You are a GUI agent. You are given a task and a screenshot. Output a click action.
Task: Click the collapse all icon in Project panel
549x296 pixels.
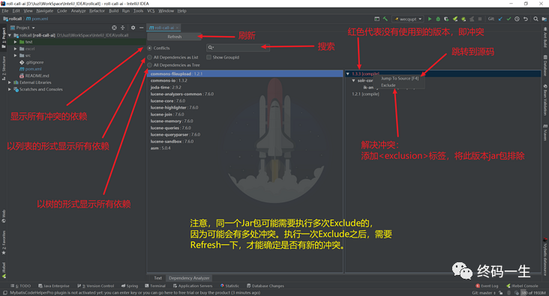click(122, 28)
